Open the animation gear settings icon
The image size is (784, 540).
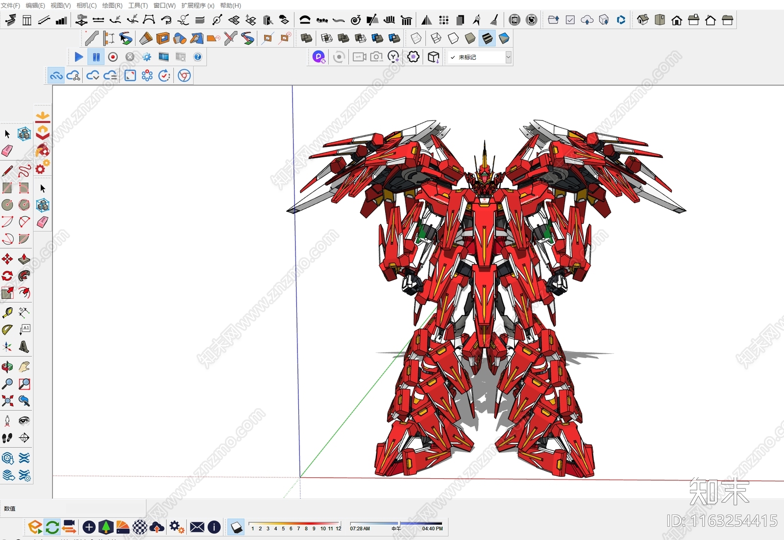coord(147,57)
